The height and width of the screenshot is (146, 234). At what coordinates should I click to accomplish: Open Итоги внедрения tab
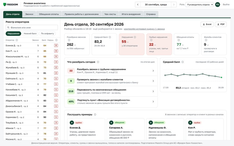click(x=131, y=14)
